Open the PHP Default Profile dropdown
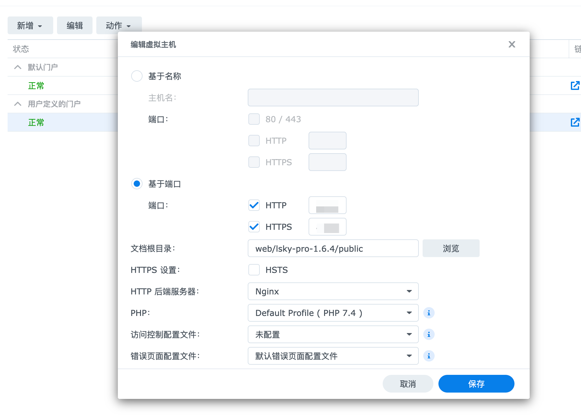Viewport: 581px width, 416px height. point(333,313)
